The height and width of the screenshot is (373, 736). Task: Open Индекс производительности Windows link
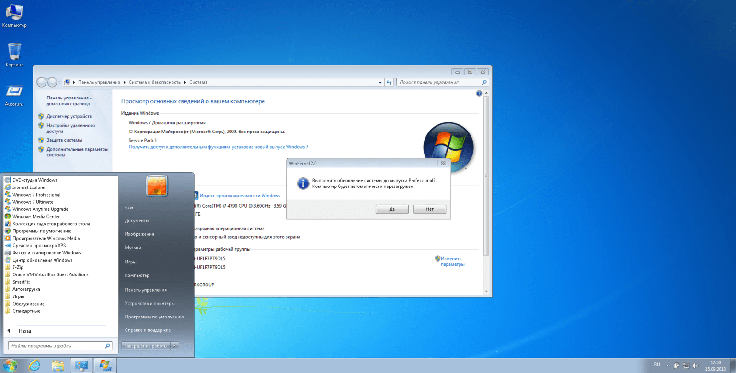(240, 196)
